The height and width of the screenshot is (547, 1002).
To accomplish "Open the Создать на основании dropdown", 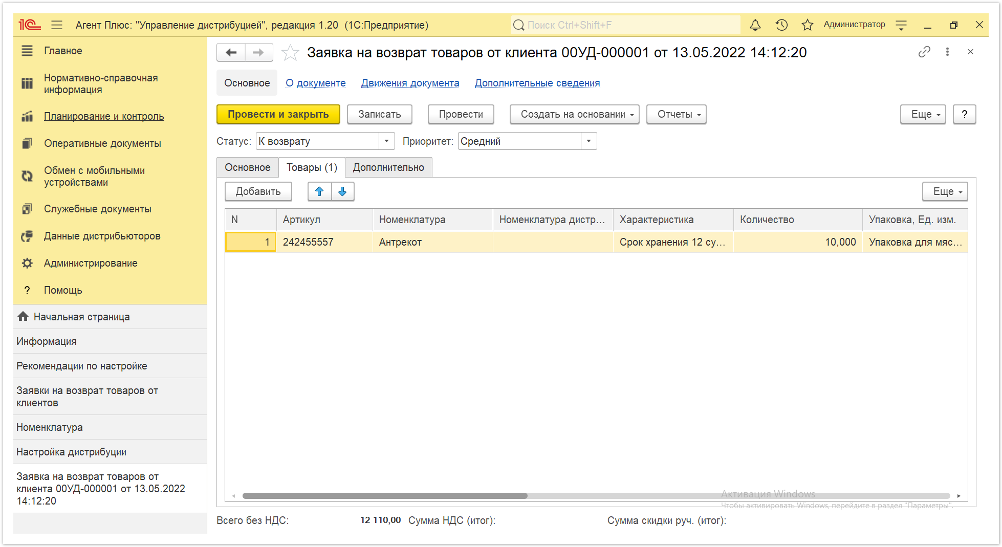I will click(x=574, y=114).
